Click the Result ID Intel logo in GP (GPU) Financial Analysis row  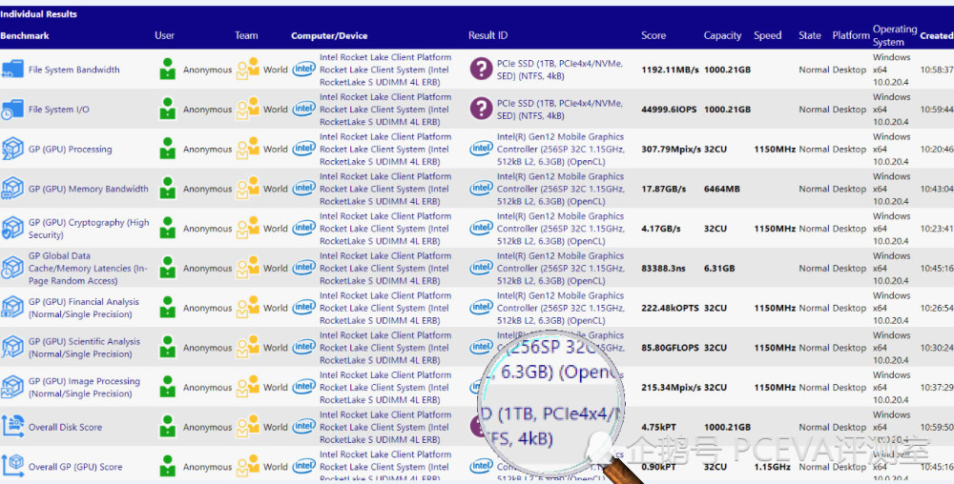pyautogui.click(x=481, y=308)
